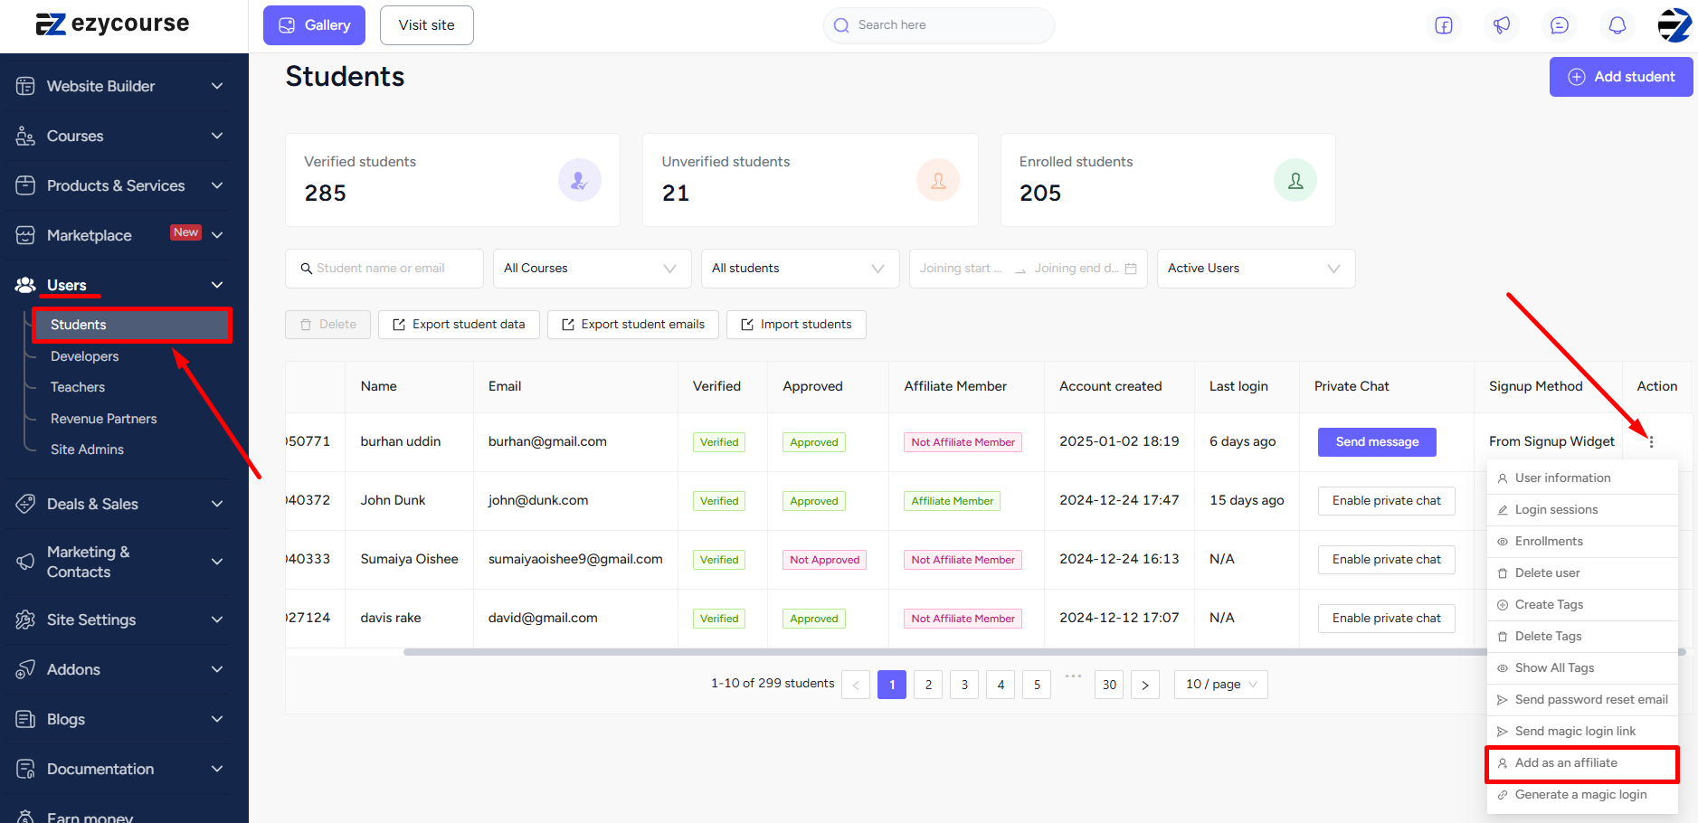The height and width of the screenshot is (823, 1698).
Task: Expand the Website Builder menu chevron
Action: [217, 86]
